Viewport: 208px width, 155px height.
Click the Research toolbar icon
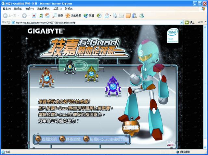click(x=135, y=16)
